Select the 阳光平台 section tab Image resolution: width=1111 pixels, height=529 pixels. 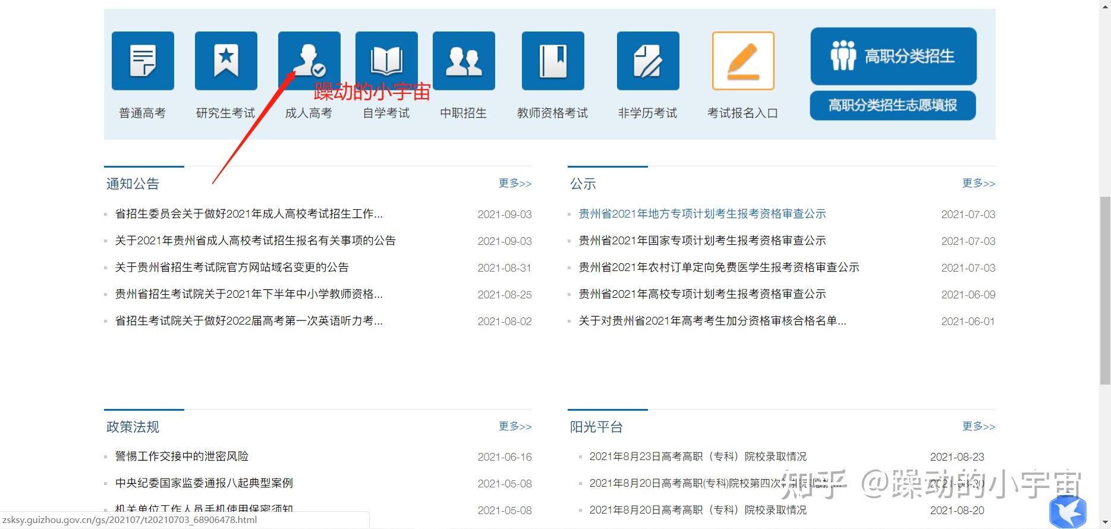[596, 427]
